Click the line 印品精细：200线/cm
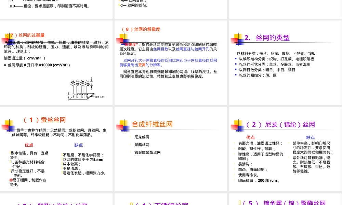The height and width of the screenshot is (205, 342). 259,180
